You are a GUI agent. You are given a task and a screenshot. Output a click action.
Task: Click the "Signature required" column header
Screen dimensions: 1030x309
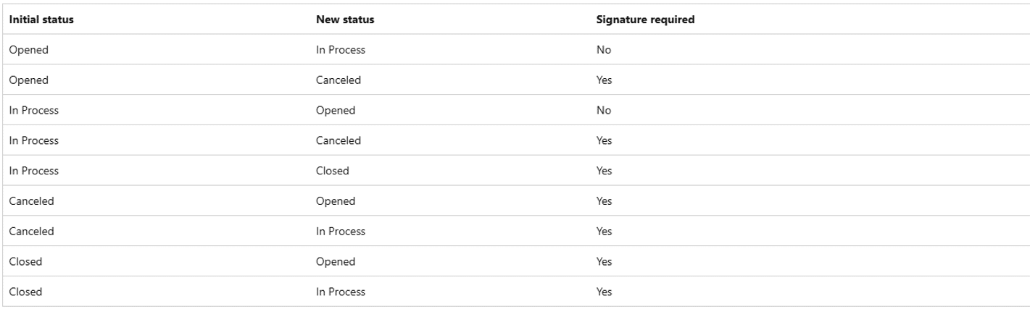(x=645, y=20)
